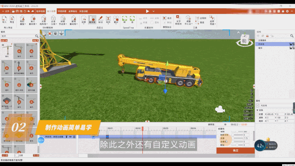Click the 组合 model group icon
The width and height of the screenshot is (295, 166).
(167, 18)
